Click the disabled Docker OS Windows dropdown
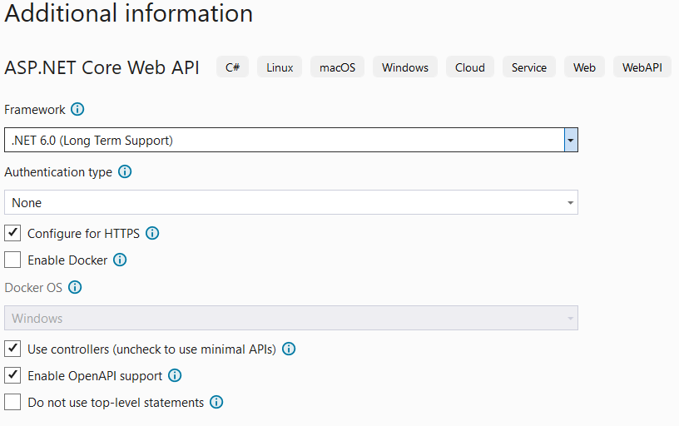Screen dimensions: 679x426 tap(291, 318)
